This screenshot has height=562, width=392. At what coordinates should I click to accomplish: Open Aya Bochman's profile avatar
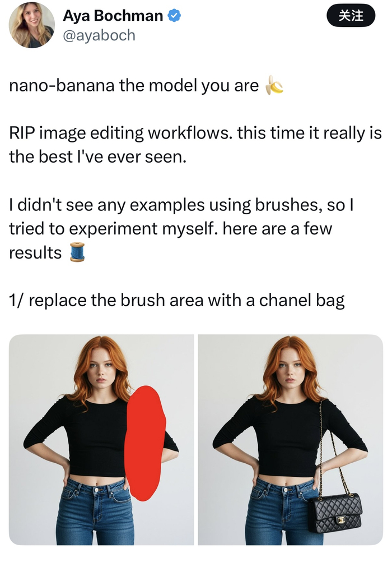[31, 25]
